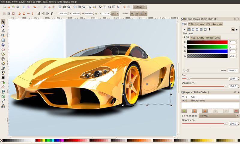This screenshot has width=240, height=144.
Task: Click the Print document icon
Action: click(18, 7)
